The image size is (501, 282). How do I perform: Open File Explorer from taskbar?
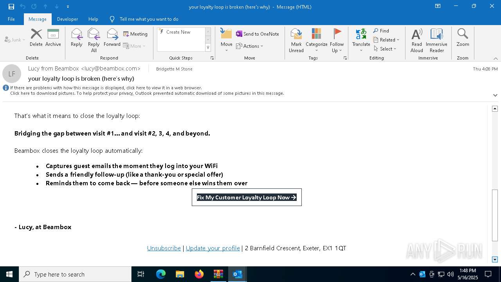coord(180,274)
